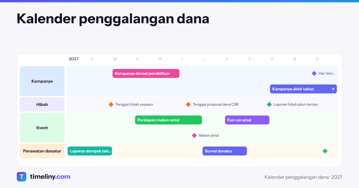The image size is (359, 188).
Task: Select the Kampanye category label
Action: coord(42,81)
